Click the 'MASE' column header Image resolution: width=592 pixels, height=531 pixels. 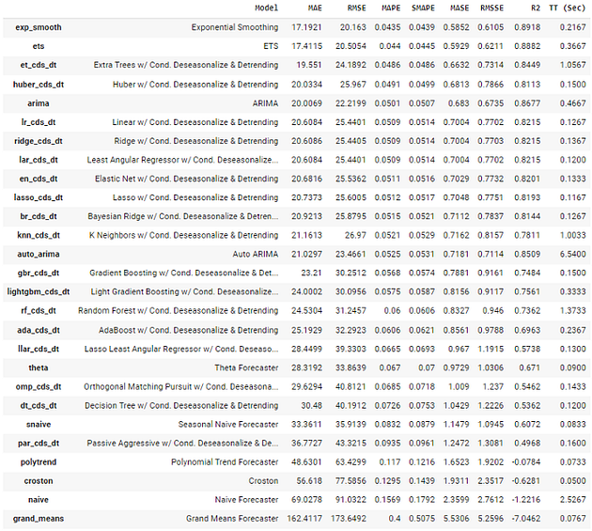460,8
